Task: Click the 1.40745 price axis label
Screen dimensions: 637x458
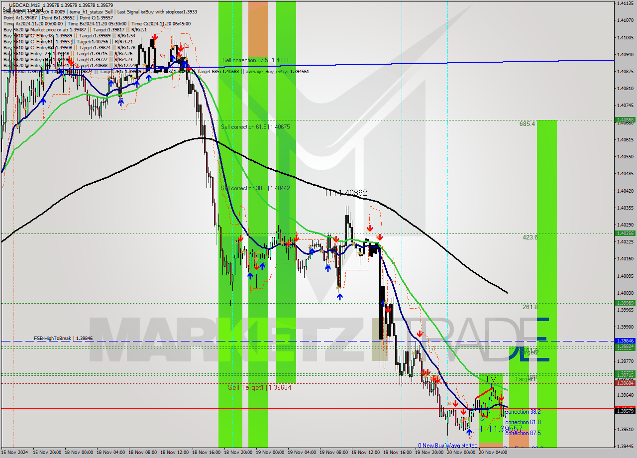Action: point(626,105)
